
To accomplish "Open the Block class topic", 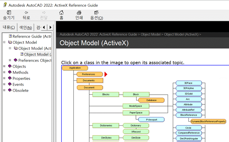I will [x=136, y=94].
